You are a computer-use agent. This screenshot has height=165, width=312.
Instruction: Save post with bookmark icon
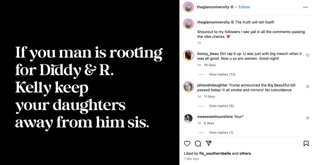[x=306, y=143]
